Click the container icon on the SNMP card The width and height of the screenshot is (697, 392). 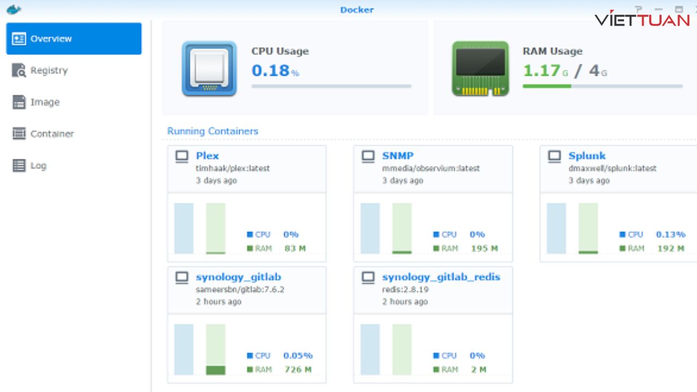368,156
